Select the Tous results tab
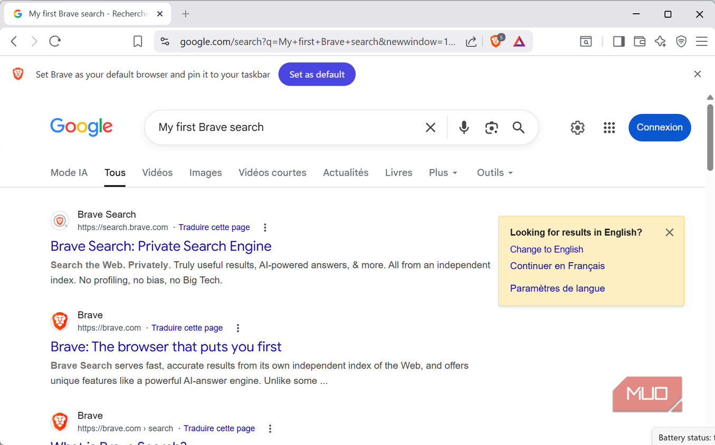This screenshot has height=445, width=715. click(x=115, y=172)
